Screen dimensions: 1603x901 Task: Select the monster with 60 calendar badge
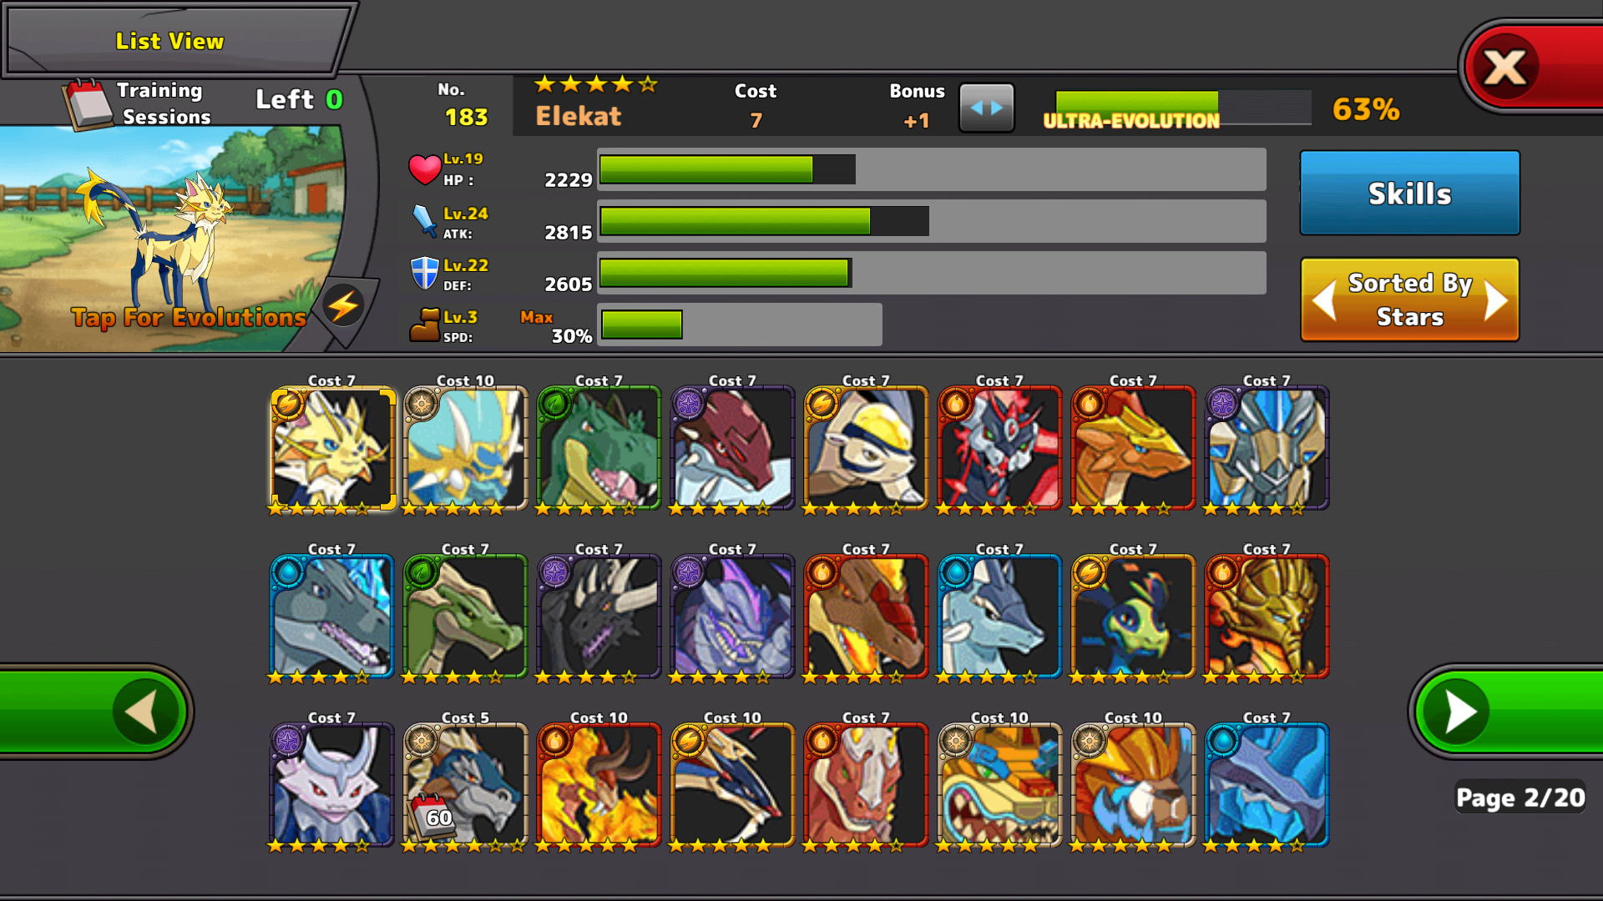click(x=466, y=786)
